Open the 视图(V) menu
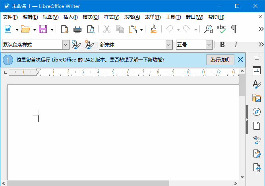 (50, 17)
